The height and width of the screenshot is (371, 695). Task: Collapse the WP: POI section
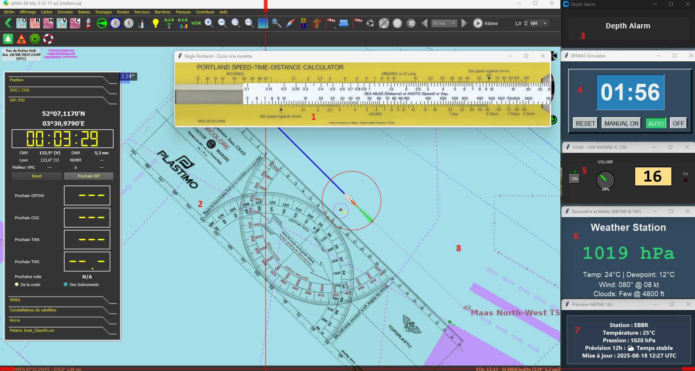click(62, 100)
